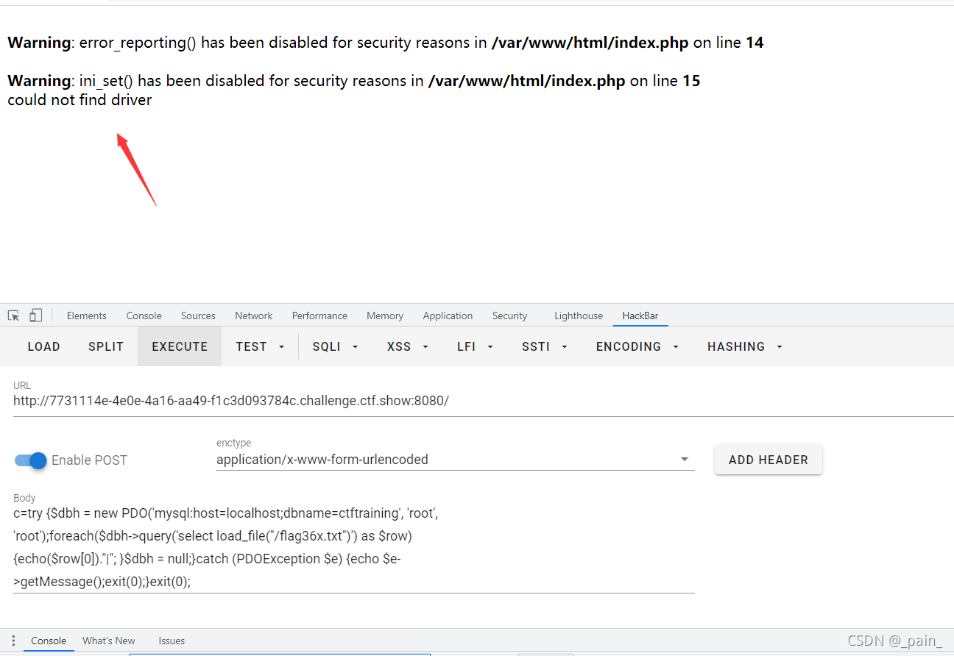This screenshot has width=954, height=656.
Task: Open the Lighthouse tab
Action: click(x=579, y=315)
